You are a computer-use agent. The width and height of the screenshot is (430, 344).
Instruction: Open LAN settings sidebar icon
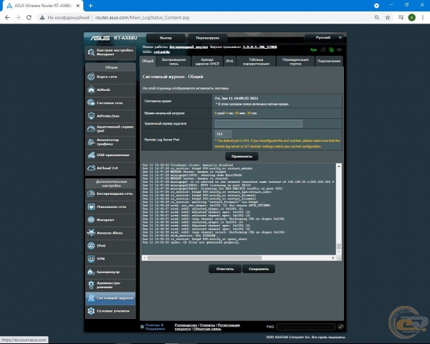click(x=91, y=206)
